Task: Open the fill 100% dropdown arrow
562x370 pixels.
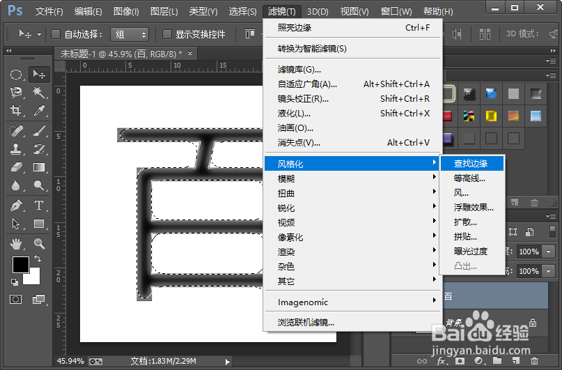Action: pyautogui.click(x=549, y=271)
